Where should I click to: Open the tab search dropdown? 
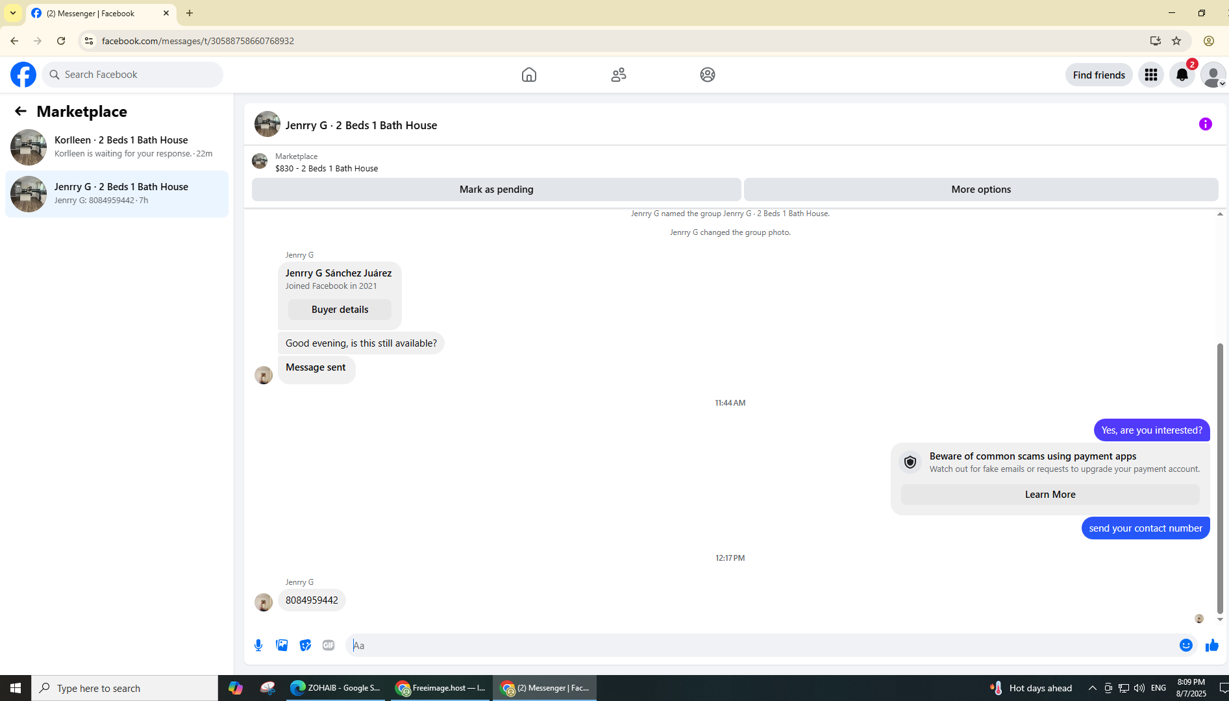point(13,13)
